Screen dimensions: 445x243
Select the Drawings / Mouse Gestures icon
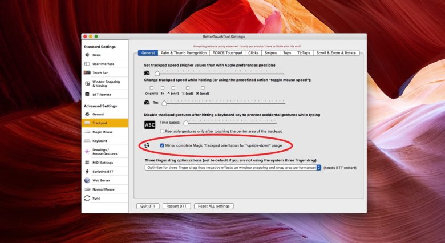87,152
